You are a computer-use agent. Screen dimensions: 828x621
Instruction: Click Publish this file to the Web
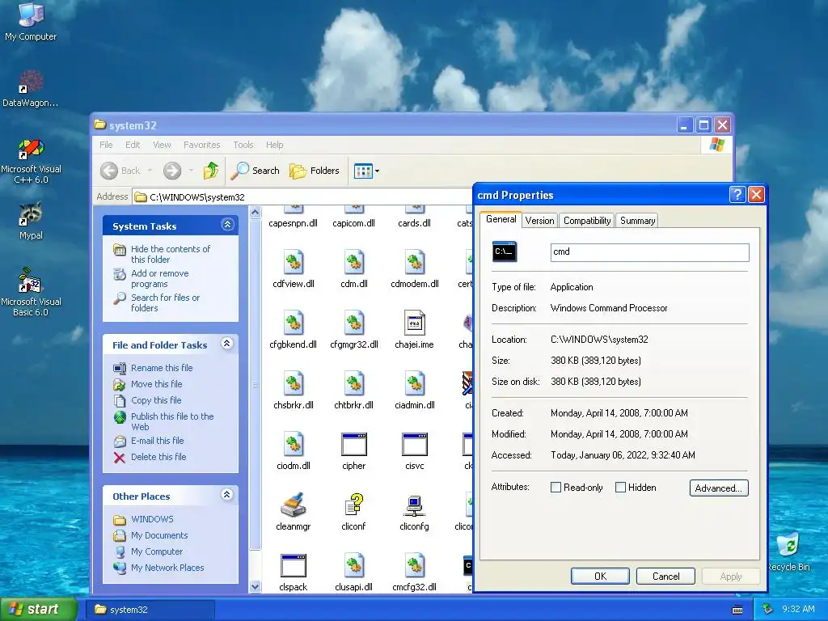click(x=172, y=421)
